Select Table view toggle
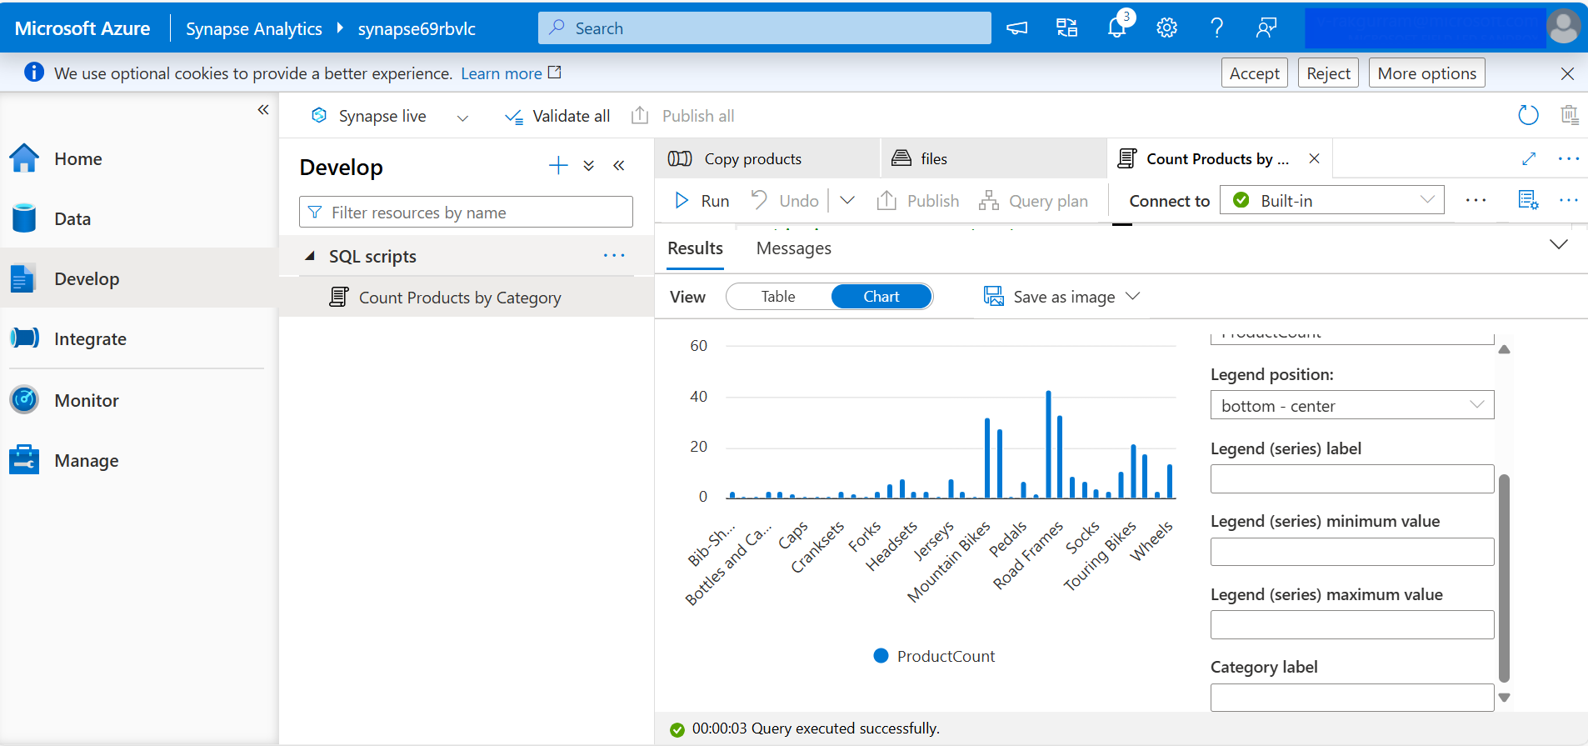This screenshot has width=1588, height=746. [778, 297]
